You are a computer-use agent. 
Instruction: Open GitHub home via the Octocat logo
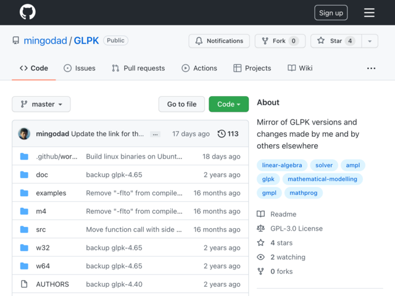click(x=27, y=12)
